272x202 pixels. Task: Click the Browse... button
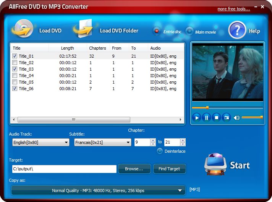[x=134, y=169]
